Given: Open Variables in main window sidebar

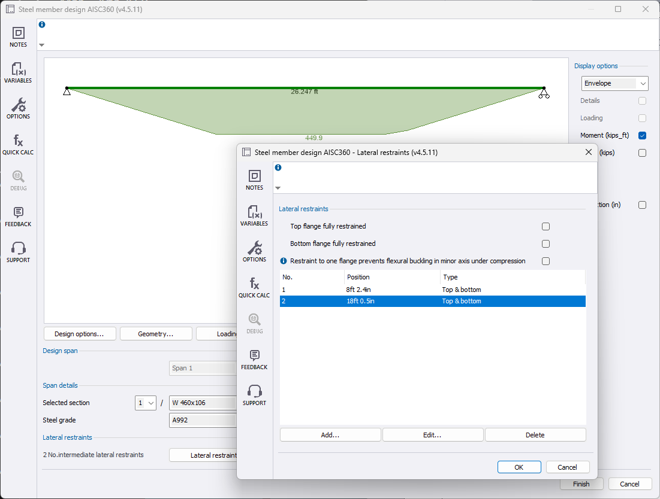Looking at the screenshot, I should click(x=18, y=72).
